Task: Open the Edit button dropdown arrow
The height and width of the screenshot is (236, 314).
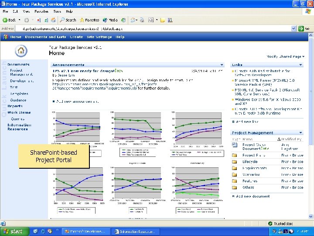Action: pos(157,20)
